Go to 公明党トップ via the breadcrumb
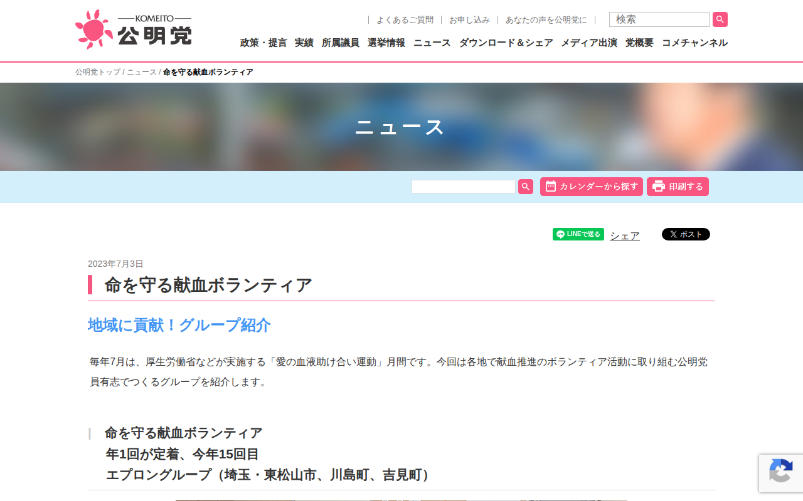Image resolution: width=803 pixels, height=501 pixels. [98, 72]
